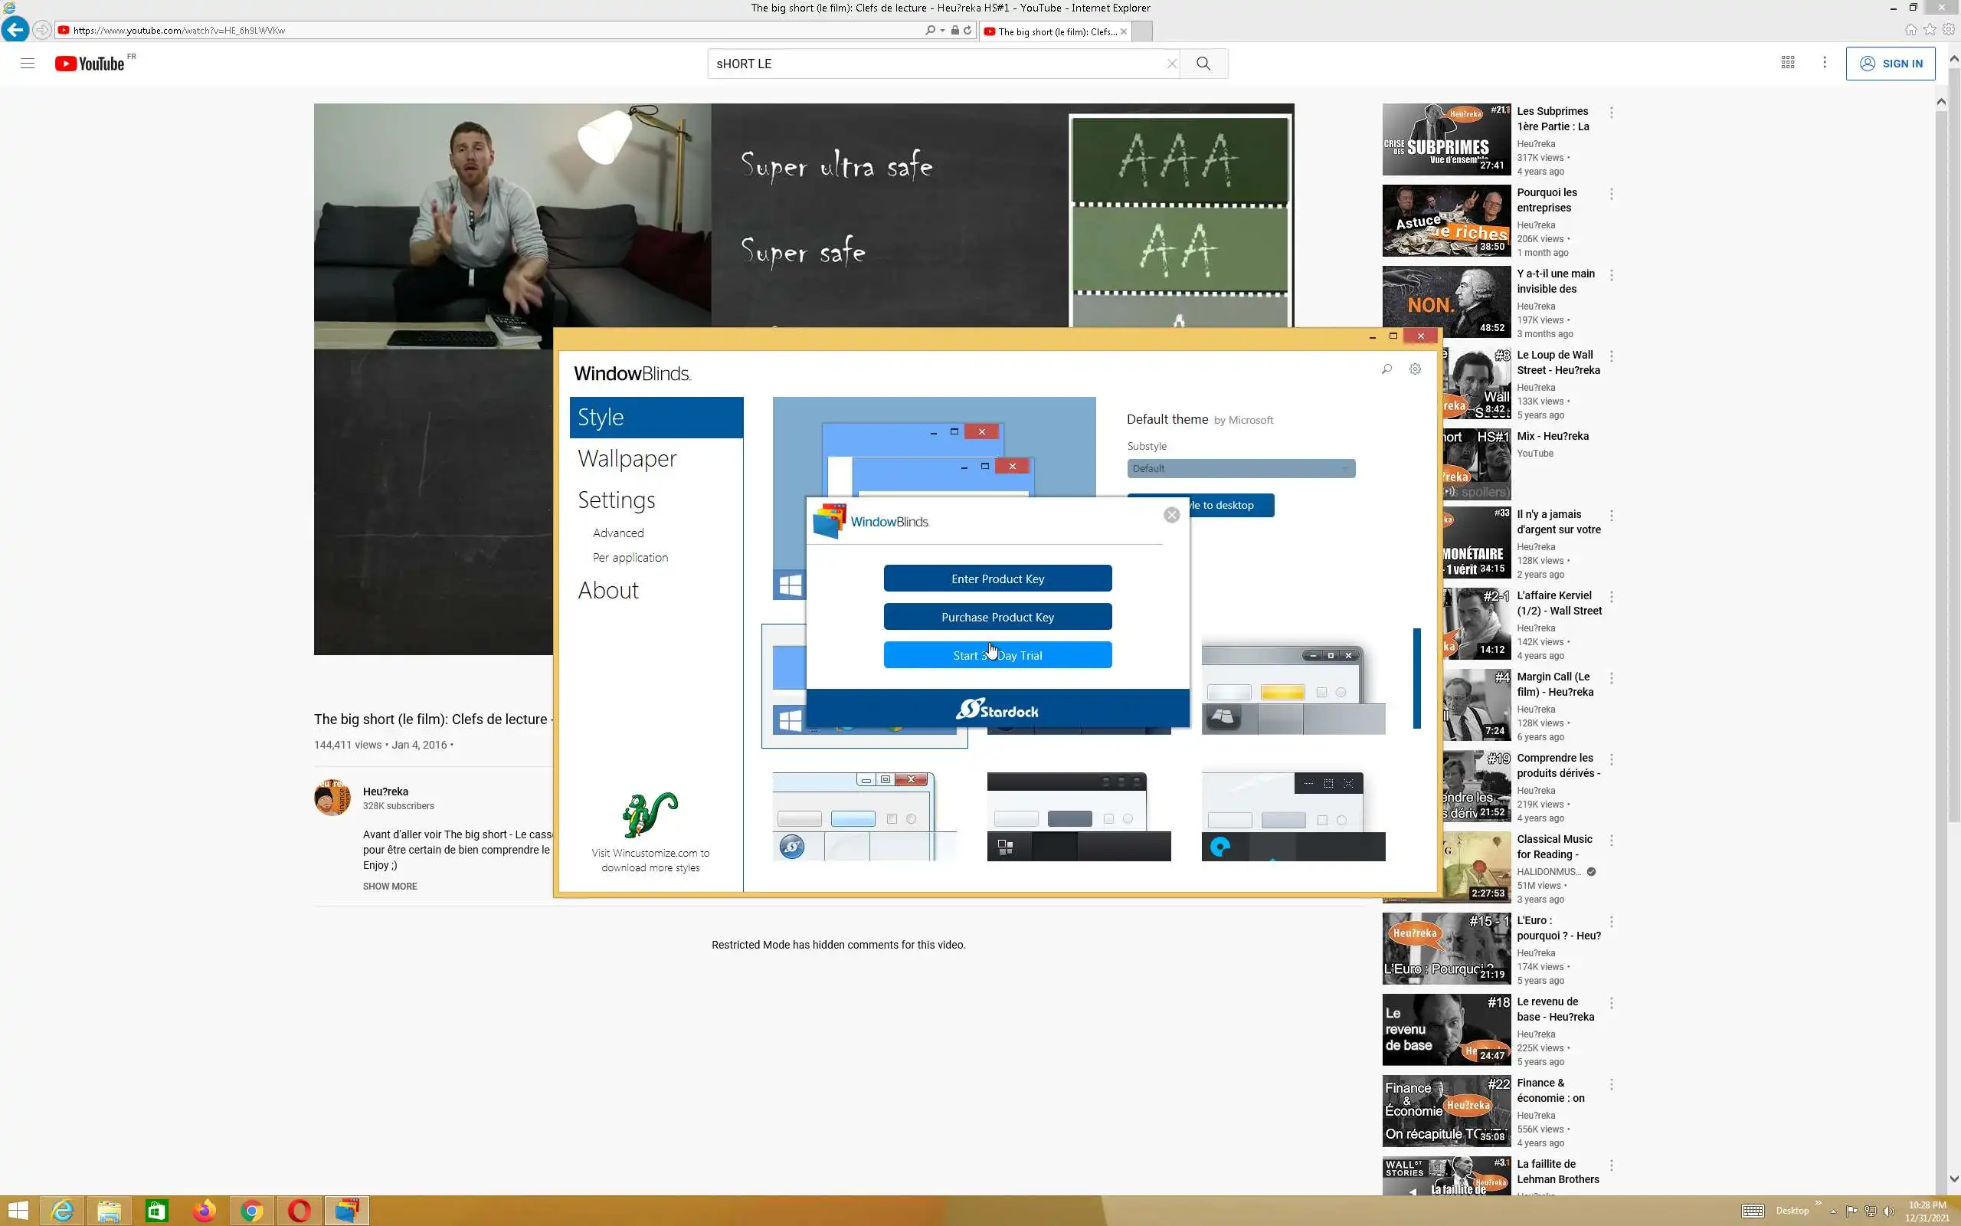Open the About section in WindowBlinds

pos(607,590)
